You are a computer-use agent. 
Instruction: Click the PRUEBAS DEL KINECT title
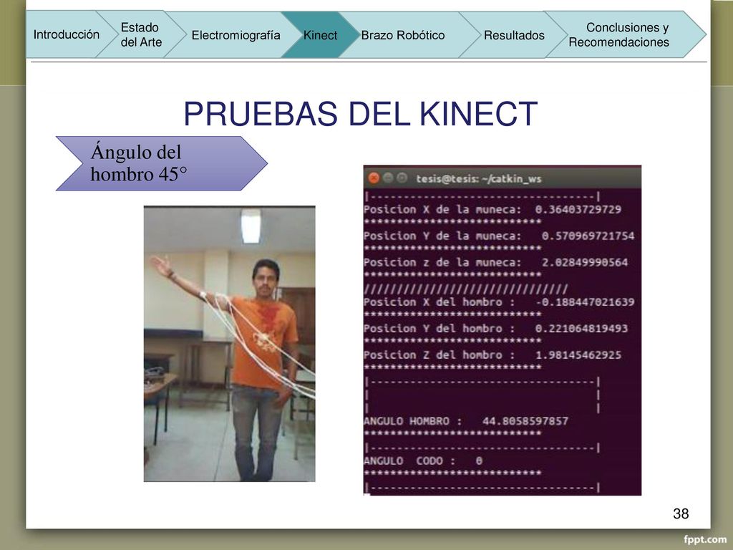click(361, 114)
